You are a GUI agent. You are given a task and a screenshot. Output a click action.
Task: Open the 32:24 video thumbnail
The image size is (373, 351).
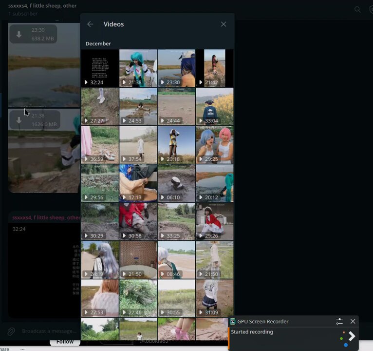point(100,68)
